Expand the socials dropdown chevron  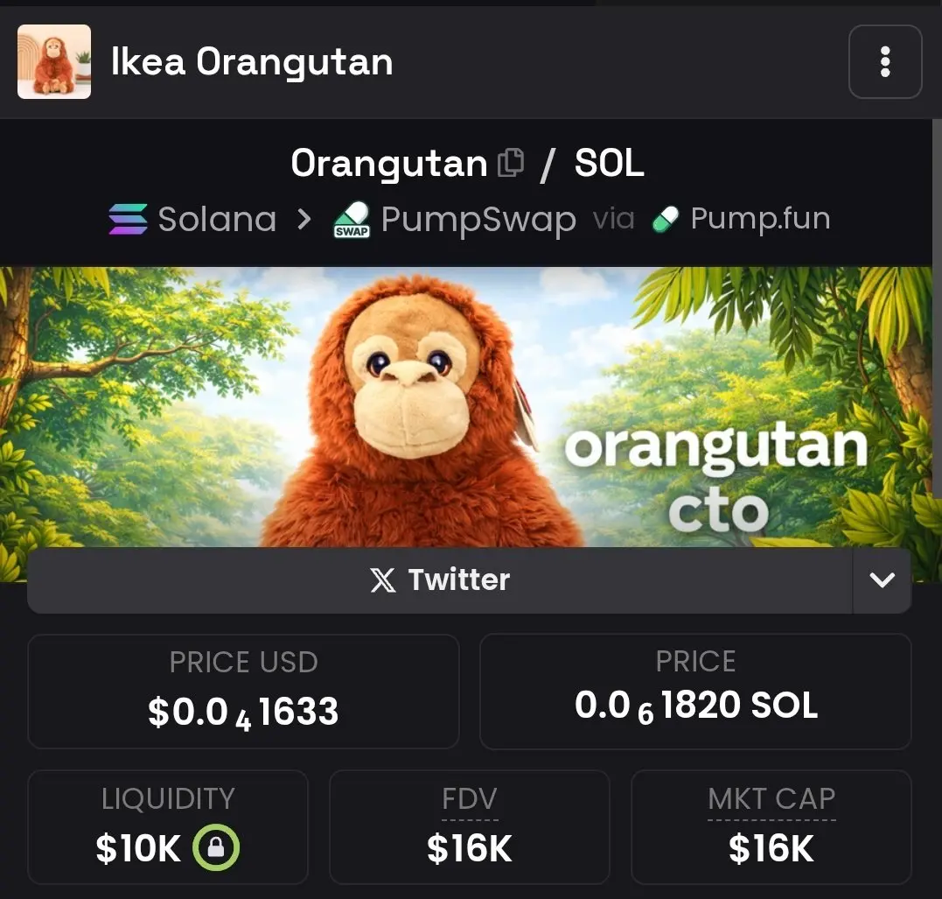click(882, 580)
